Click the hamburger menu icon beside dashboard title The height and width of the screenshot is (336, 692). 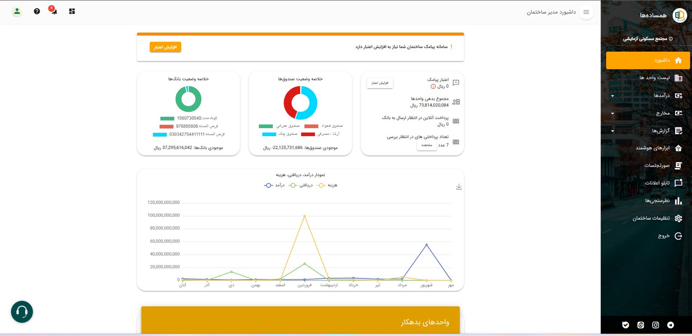point(586,12)
